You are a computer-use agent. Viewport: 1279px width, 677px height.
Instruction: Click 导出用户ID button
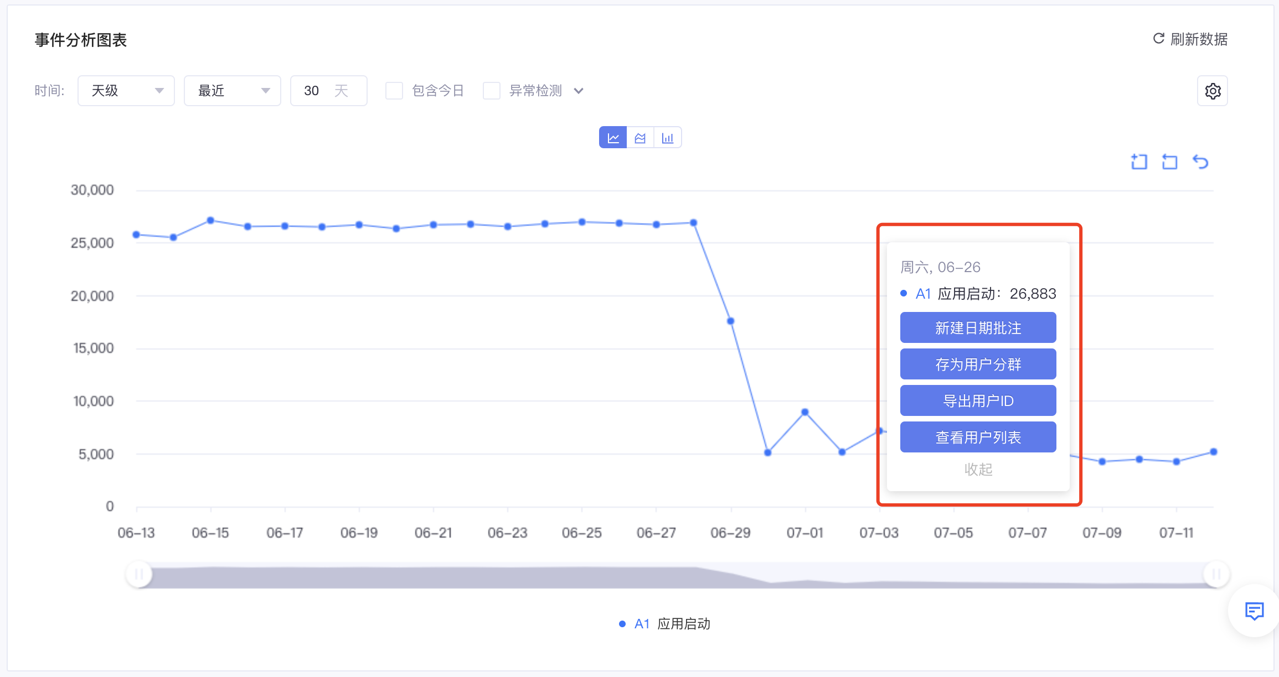coord(978,401)
